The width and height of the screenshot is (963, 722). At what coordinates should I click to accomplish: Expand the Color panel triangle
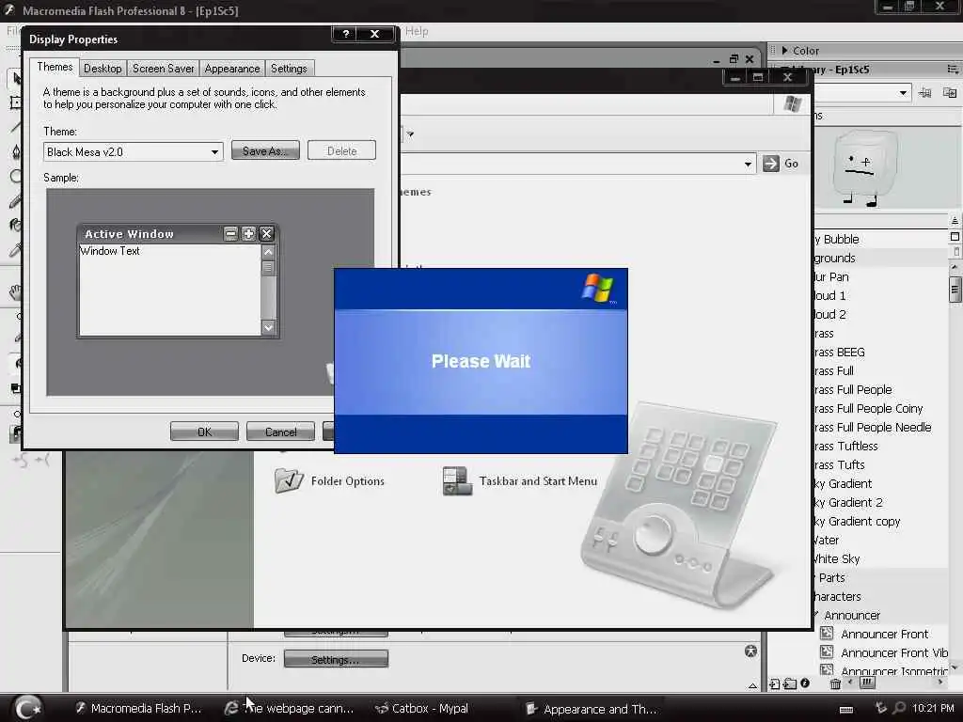784,51
